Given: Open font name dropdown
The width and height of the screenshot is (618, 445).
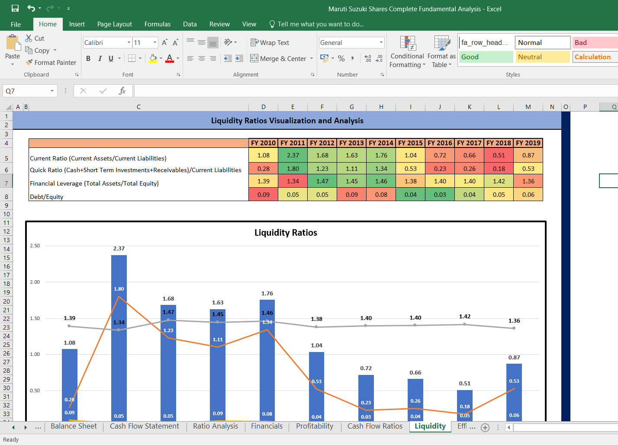Looking at the screenshot, I should pyautogui.click(x=129, y=42).
